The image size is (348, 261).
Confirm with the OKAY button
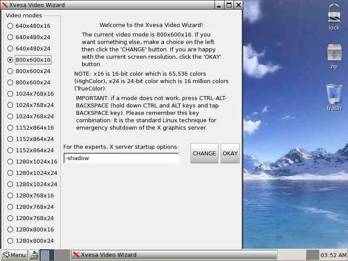[x=230, y=154]
